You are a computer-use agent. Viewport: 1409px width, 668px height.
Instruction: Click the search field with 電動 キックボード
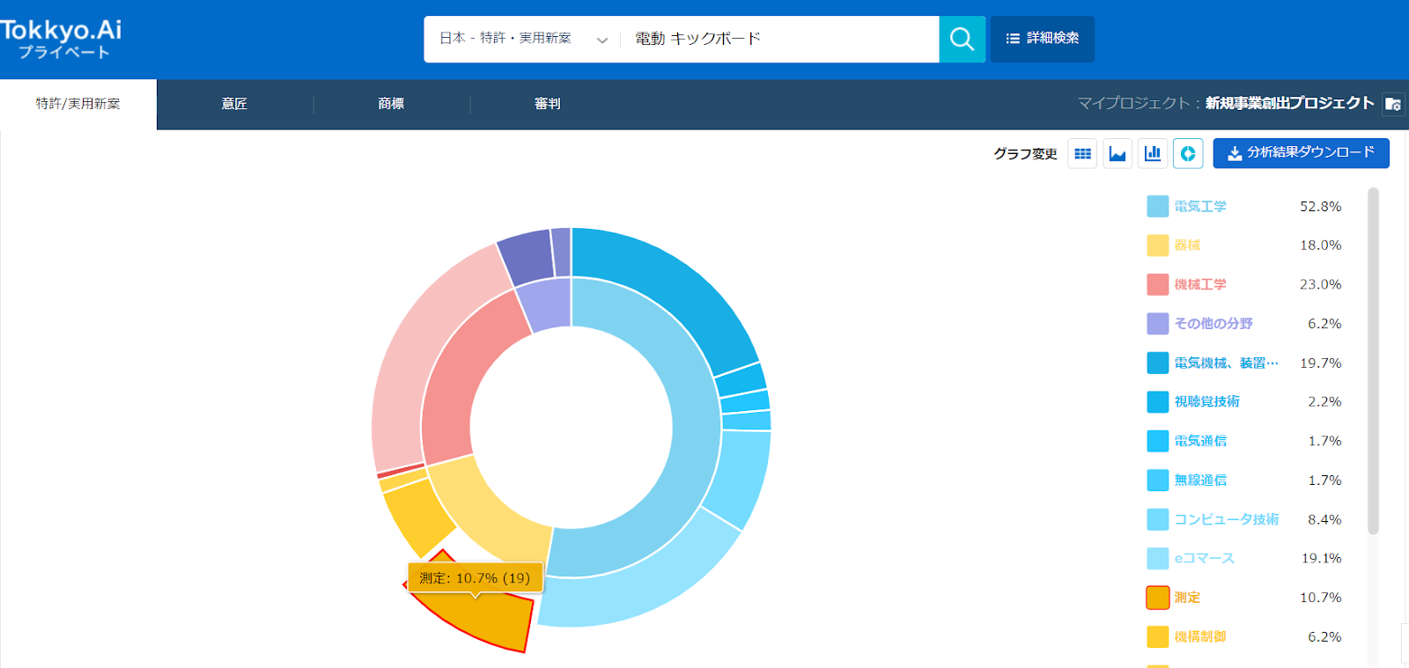click(779, 39)
